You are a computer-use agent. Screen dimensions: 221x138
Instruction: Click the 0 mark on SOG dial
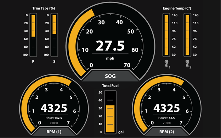coord(91,65)
